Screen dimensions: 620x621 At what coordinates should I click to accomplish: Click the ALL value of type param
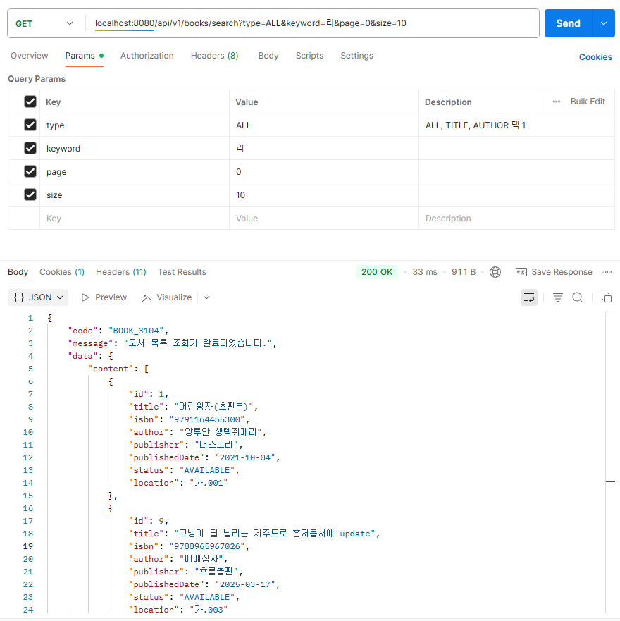point(324,125)
